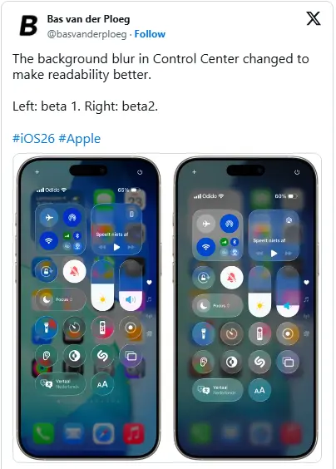Image resolution: width=336 pixels, height=469 pixels.
Task: Tap the flashlight icon on the left phone
Action: click(46, 328)
